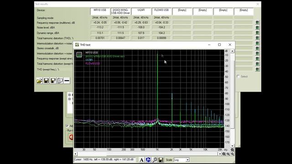This screenshot has width=292, height=164.
Task: Click MR18 USB noise level value -113.2
Action: pos(100,27)
